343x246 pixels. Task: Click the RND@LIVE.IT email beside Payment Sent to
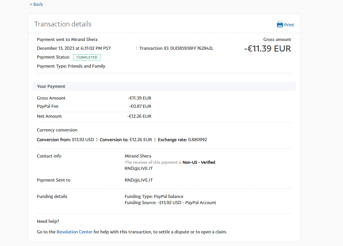pyautogui.click(x=139, y=180)
